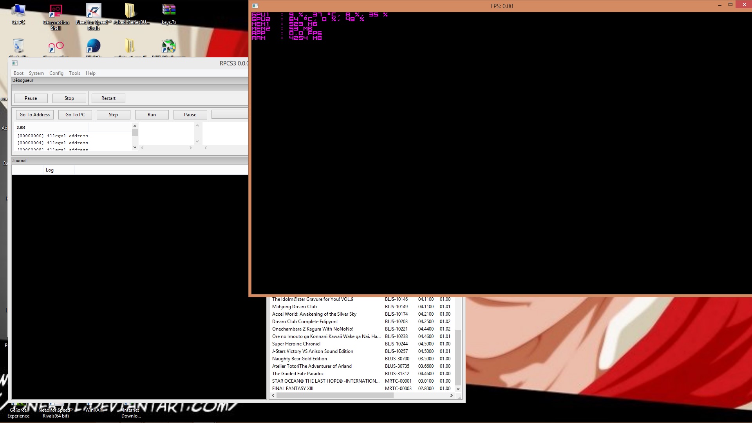
Task: Select Naughty Bear Gold Edition row
Action: pos(362,359)
